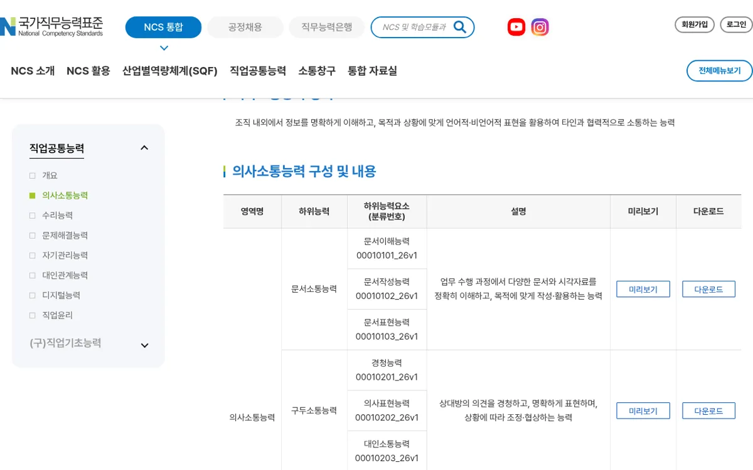Click 다운로드 for 구두소통능력
The width and height of the screenshot is (753, 470).
[708, 410]
